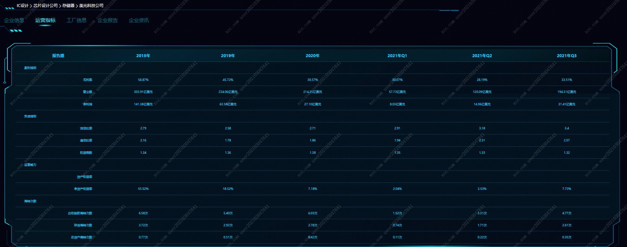The image size is (627, 247).
Task: Click the 1.32 equity multiplier cell
Action: point(567,153)
